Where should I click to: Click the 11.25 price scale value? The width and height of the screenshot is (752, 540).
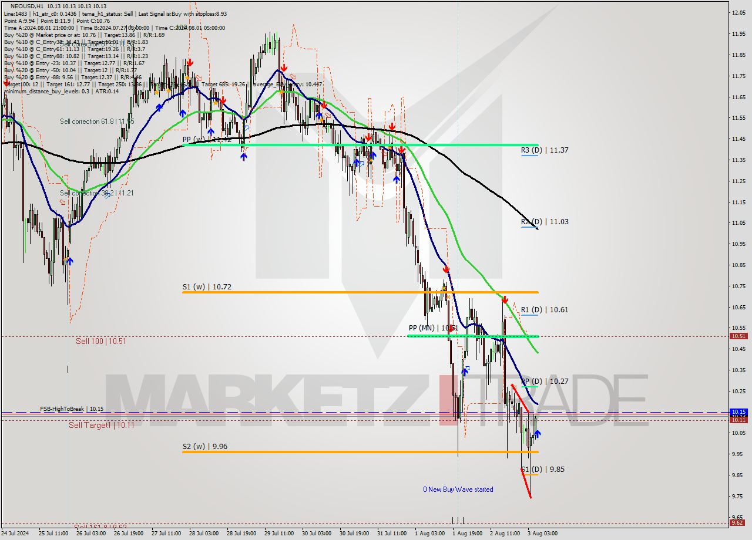[738, 181]
